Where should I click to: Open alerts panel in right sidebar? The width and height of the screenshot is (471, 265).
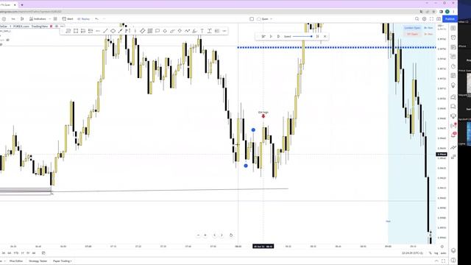453,38
